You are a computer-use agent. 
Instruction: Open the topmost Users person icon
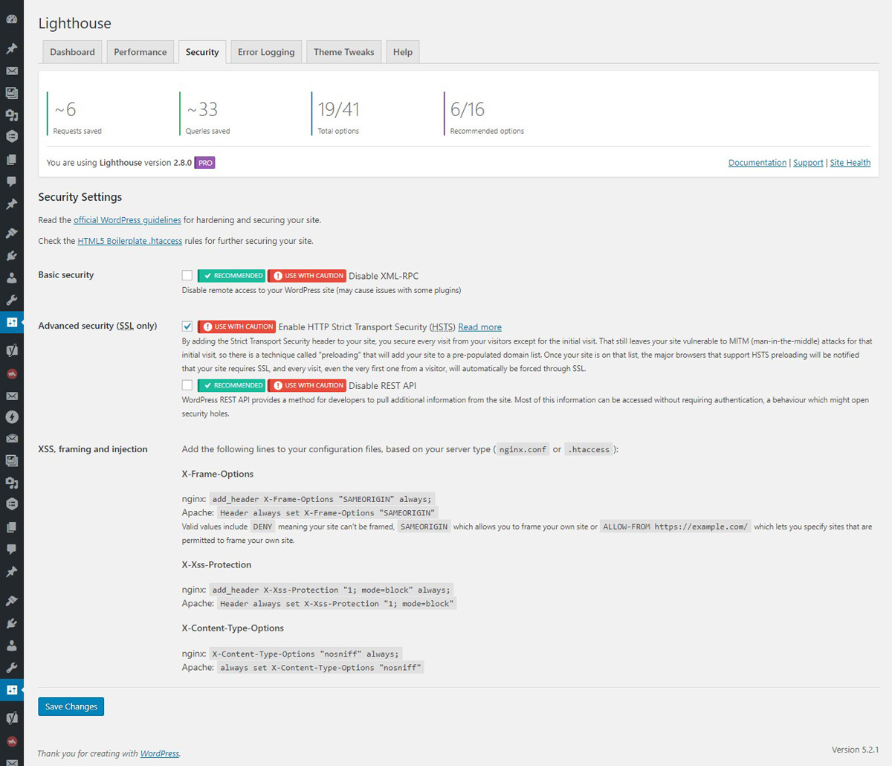[x=11, y=278]
